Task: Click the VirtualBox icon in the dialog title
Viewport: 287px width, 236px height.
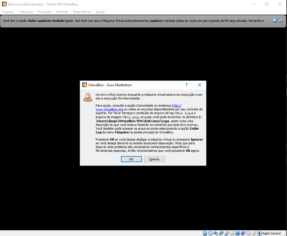Action: 85,85
